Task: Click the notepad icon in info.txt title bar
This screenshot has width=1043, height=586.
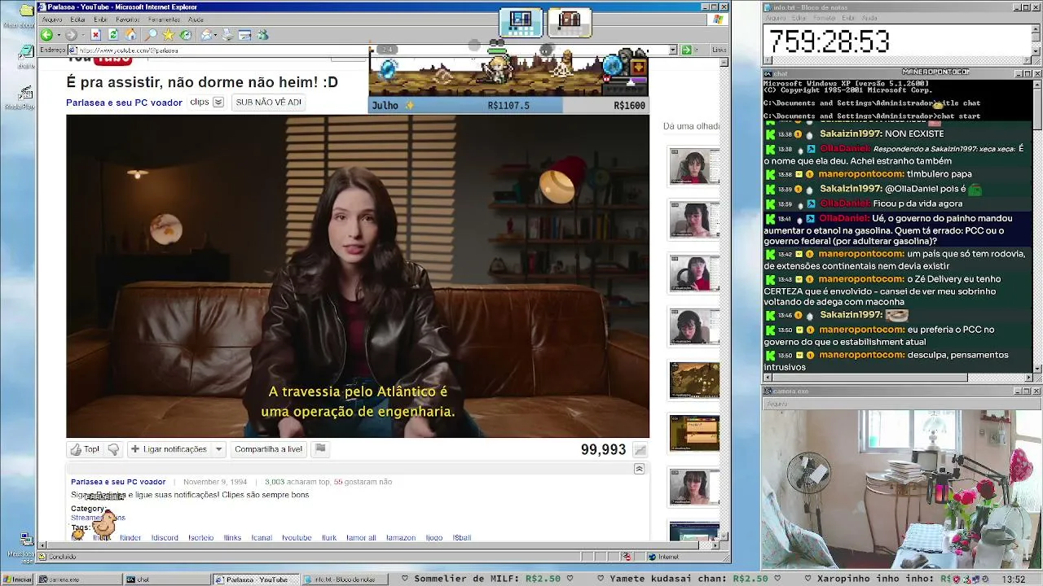Action: (768, 7)
